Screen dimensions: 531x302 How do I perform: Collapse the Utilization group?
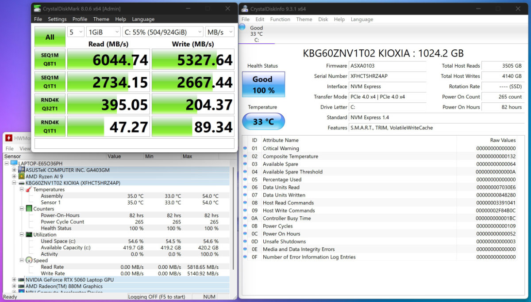21,234
